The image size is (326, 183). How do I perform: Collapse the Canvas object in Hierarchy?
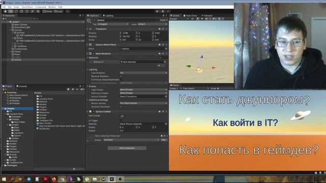pos(11,30)
